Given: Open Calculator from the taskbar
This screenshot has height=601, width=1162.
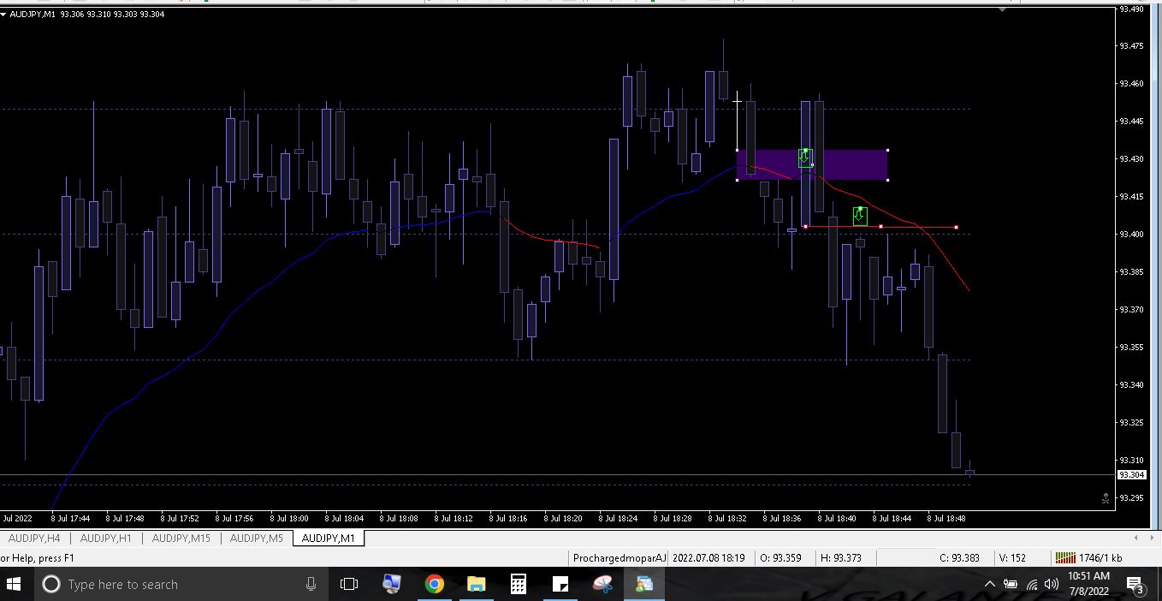Looking at the screenshot, I should coord(519,584).
